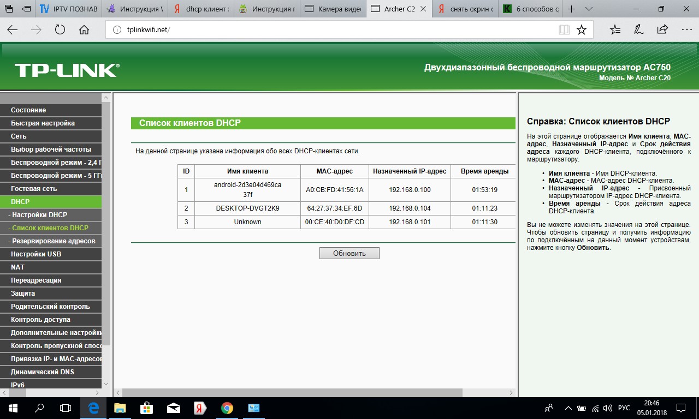Open Reading view book icon
699x419 pixels.
564,30
